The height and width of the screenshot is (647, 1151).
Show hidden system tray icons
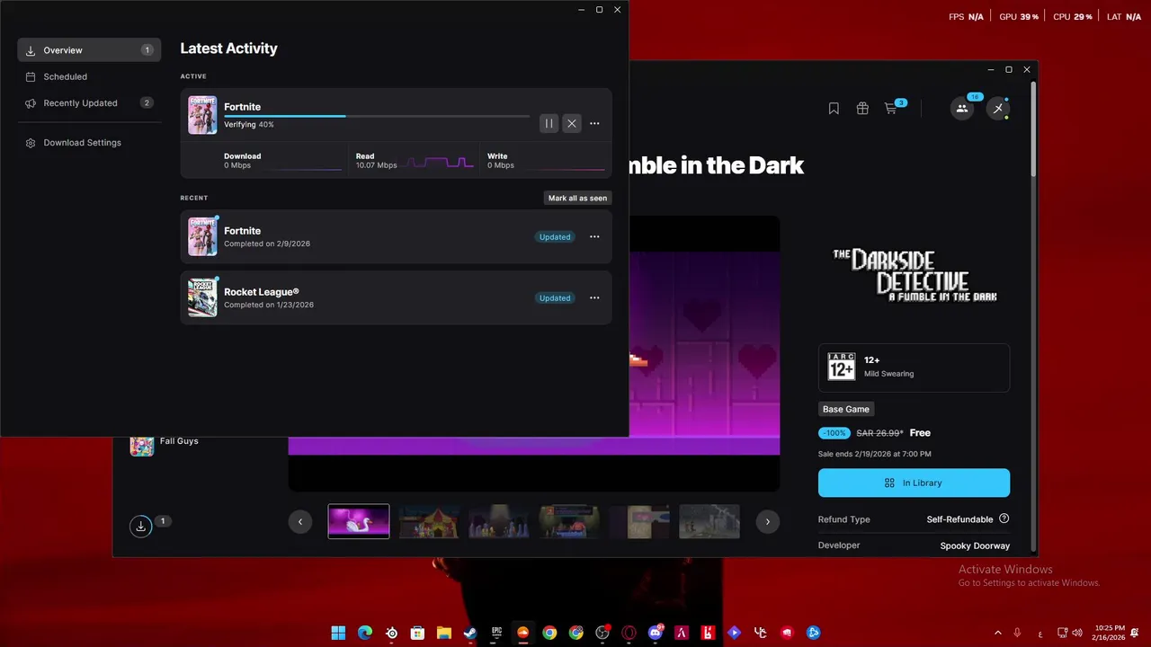click(997, 633)
